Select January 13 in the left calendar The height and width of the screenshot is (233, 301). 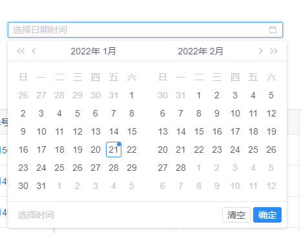(96, 131)
